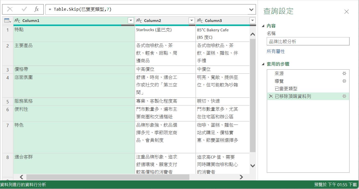Viewport: 359px width, 189px height.
Task: Click the horizontal scrollbar right arrow
Action: pyautogui.click(x=241, y=177)
